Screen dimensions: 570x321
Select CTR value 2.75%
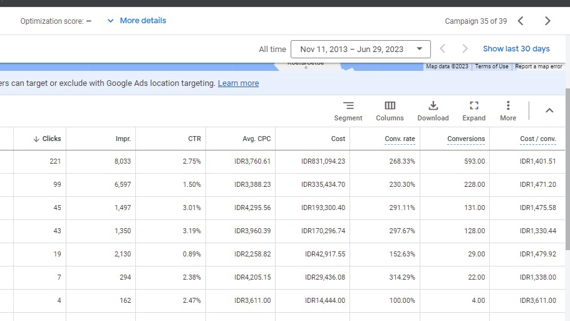pyautogui.click(x=192, y=161)
